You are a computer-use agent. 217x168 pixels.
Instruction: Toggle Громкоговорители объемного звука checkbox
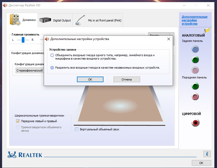point(18,127)
